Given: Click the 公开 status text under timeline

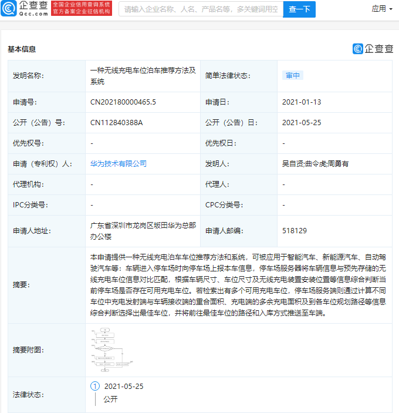Looking at the screenshot, I should tap(110, 399).
